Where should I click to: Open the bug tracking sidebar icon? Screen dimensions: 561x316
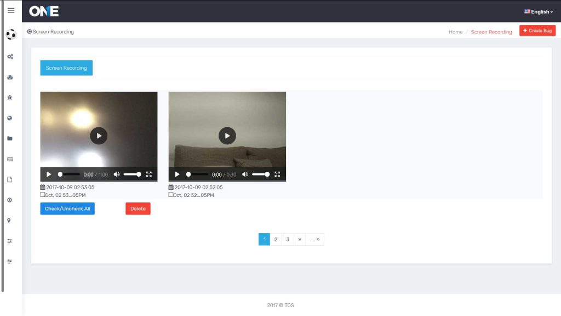pos(9,97)
